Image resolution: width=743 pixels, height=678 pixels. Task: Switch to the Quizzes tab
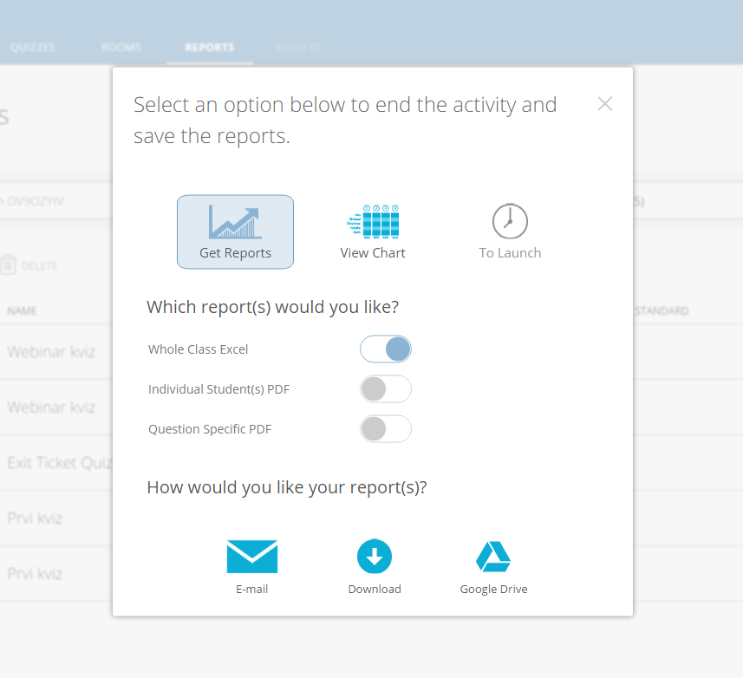(x=32, y=48)
